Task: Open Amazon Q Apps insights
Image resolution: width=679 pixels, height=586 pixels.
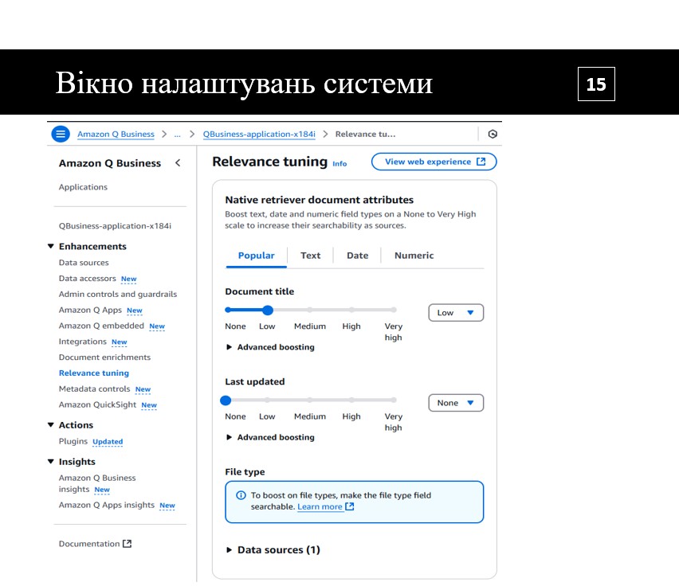Action: [107, 505]
